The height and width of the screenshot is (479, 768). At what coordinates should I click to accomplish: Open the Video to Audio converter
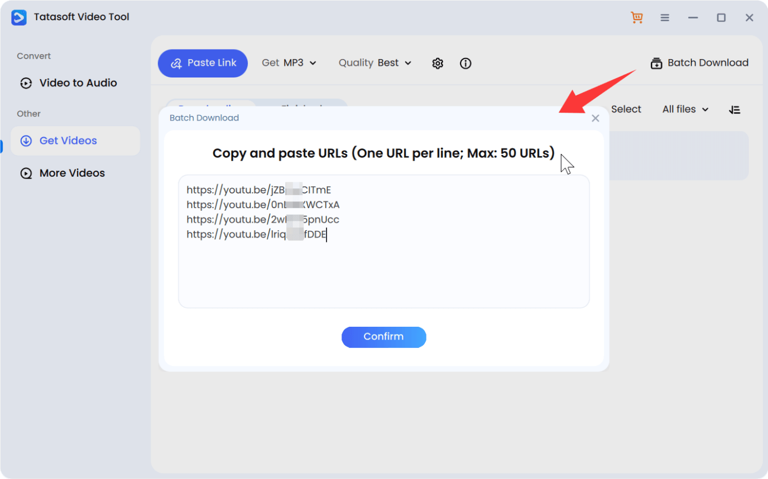click(78, 83)
